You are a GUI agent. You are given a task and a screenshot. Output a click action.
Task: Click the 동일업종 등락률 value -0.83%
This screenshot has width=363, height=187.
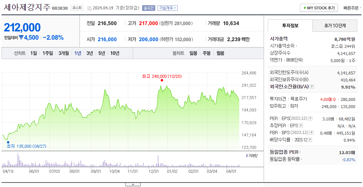pyautogui.click(x=348, y=160)
